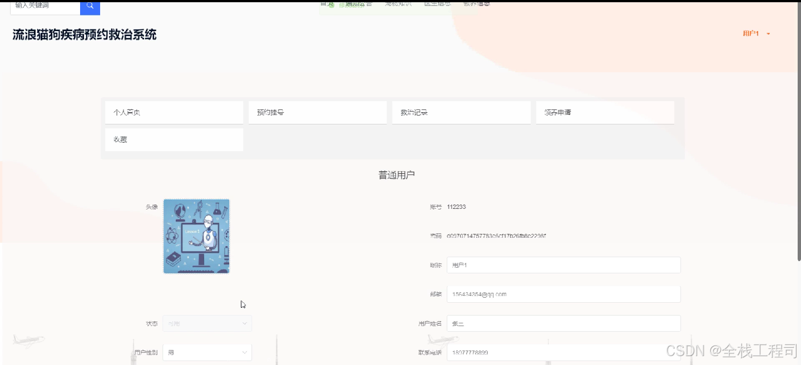The height and width of the screenshot is (365, 801).
Task: Click the user avatar image
Action: [196, 236]
